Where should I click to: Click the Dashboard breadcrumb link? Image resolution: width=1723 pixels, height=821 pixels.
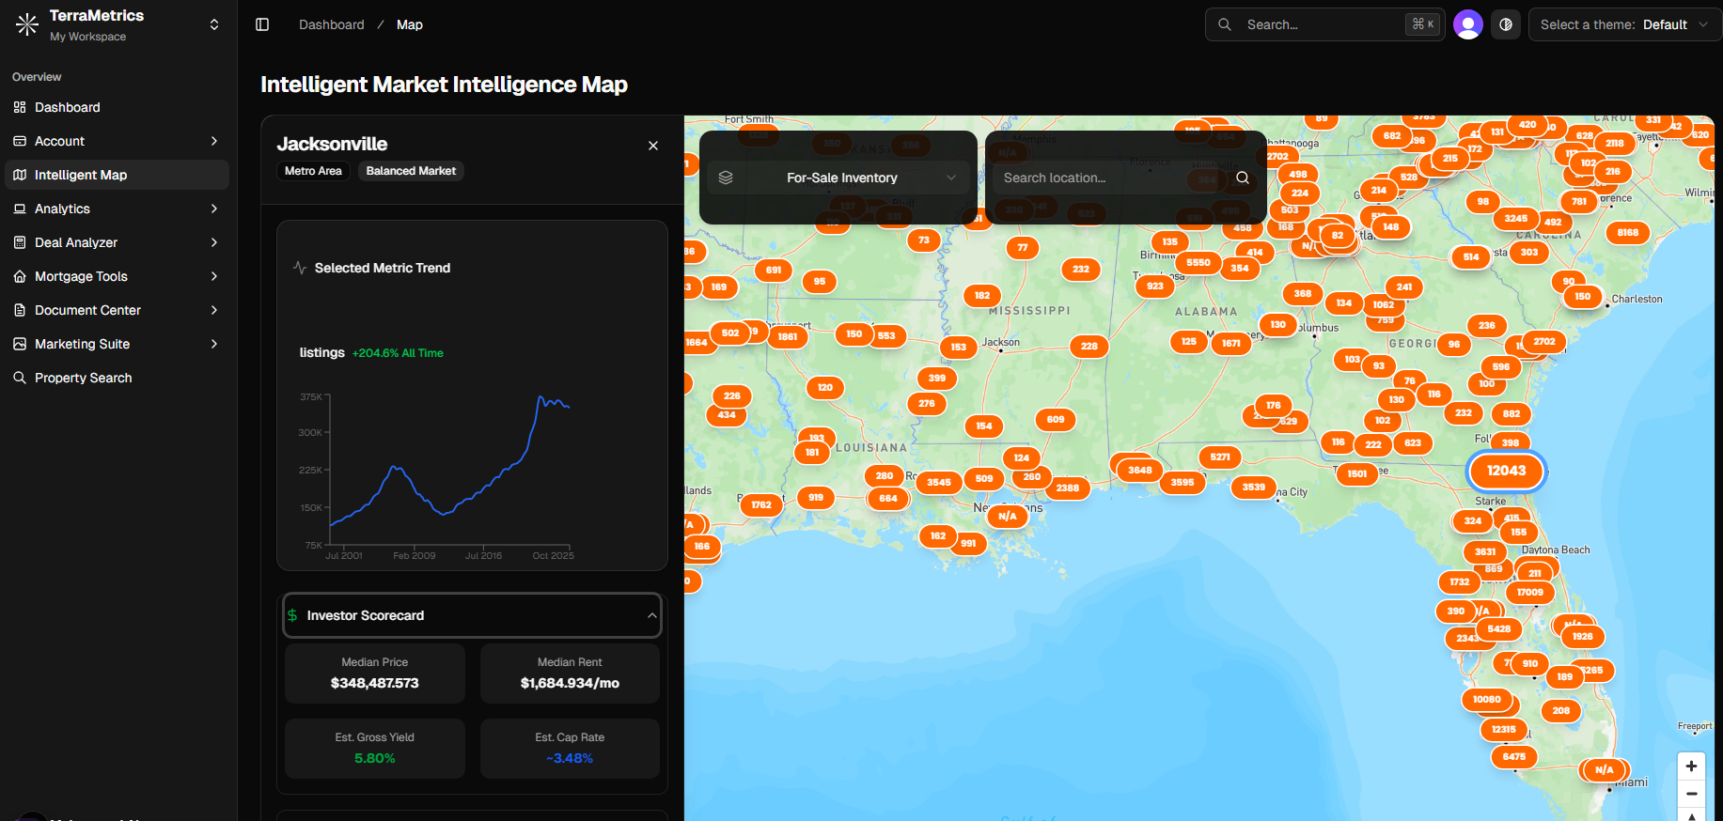click(x=331, y=24)
